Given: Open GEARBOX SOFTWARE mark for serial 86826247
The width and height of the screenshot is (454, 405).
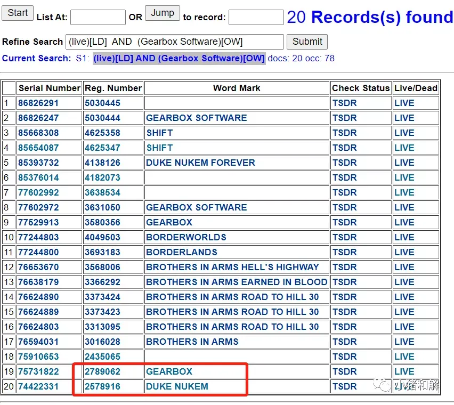Looking at the screenshot, I should 196,118.
